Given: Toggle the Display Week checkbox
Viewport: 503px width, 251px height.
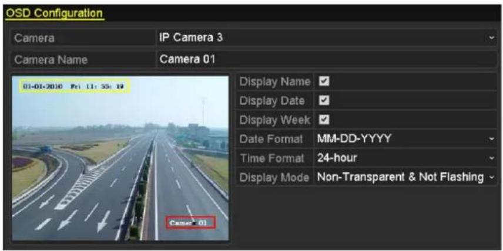Looking at the screenshot, I should [x=324, y=120].
